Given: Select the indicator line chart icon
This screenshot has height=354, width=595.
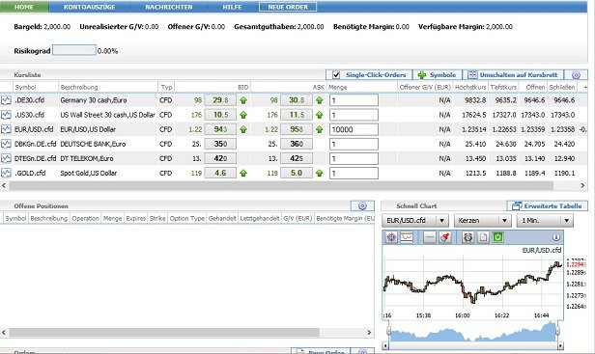Looking at the screenshot, I should (x=407, y=237).
